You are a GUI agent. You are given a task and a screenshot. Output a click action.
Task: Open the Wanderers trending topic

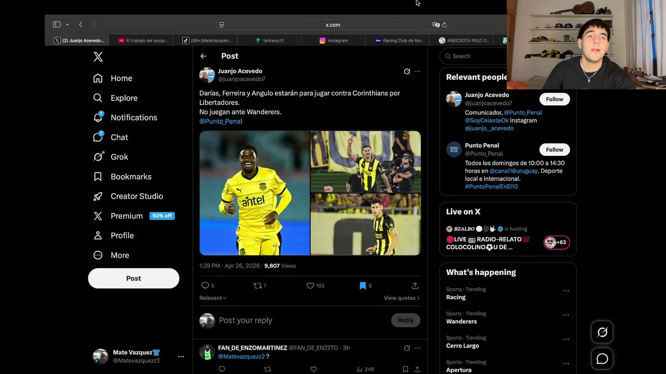tap(462, 322)
